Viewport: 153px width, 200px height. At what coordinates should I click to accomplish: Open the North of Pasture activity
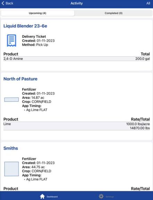point(20,79)
